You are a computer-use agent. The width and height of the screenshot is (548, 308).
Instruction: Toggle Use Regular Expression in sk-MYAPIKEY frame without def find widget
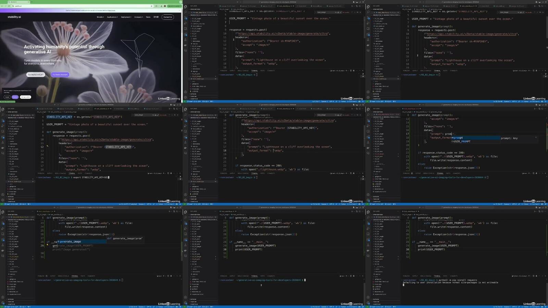coord(341,12)
